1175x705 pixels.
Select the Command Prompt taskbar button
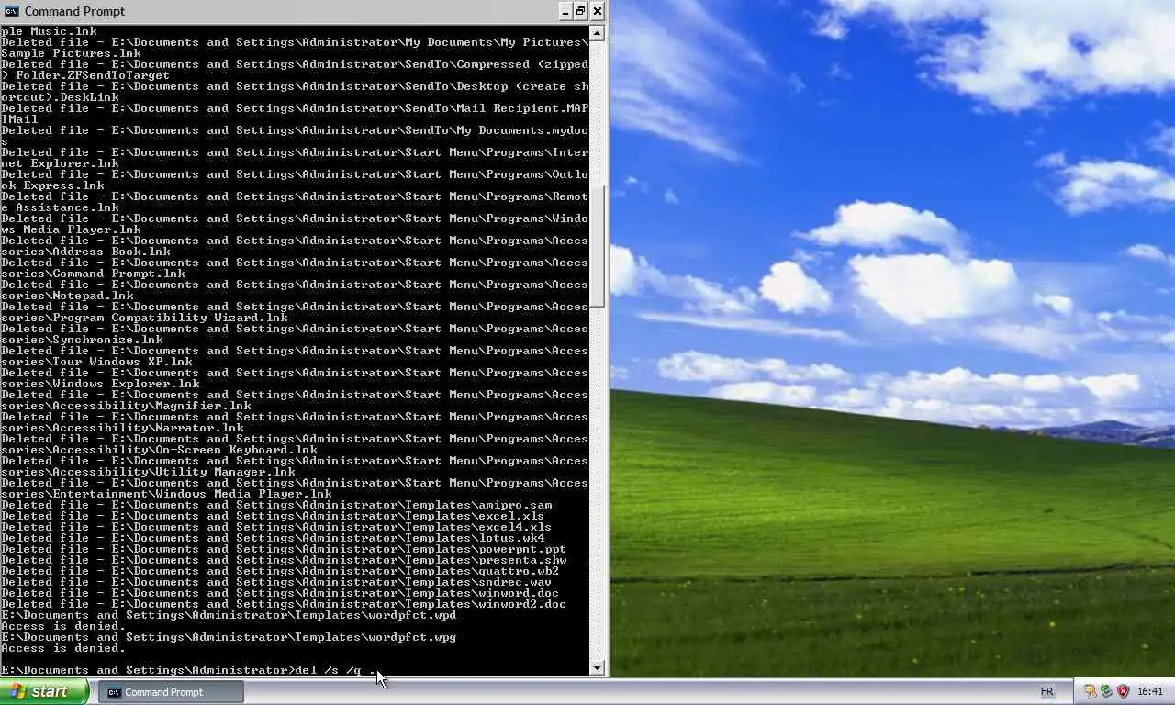[x=171, y=692]
